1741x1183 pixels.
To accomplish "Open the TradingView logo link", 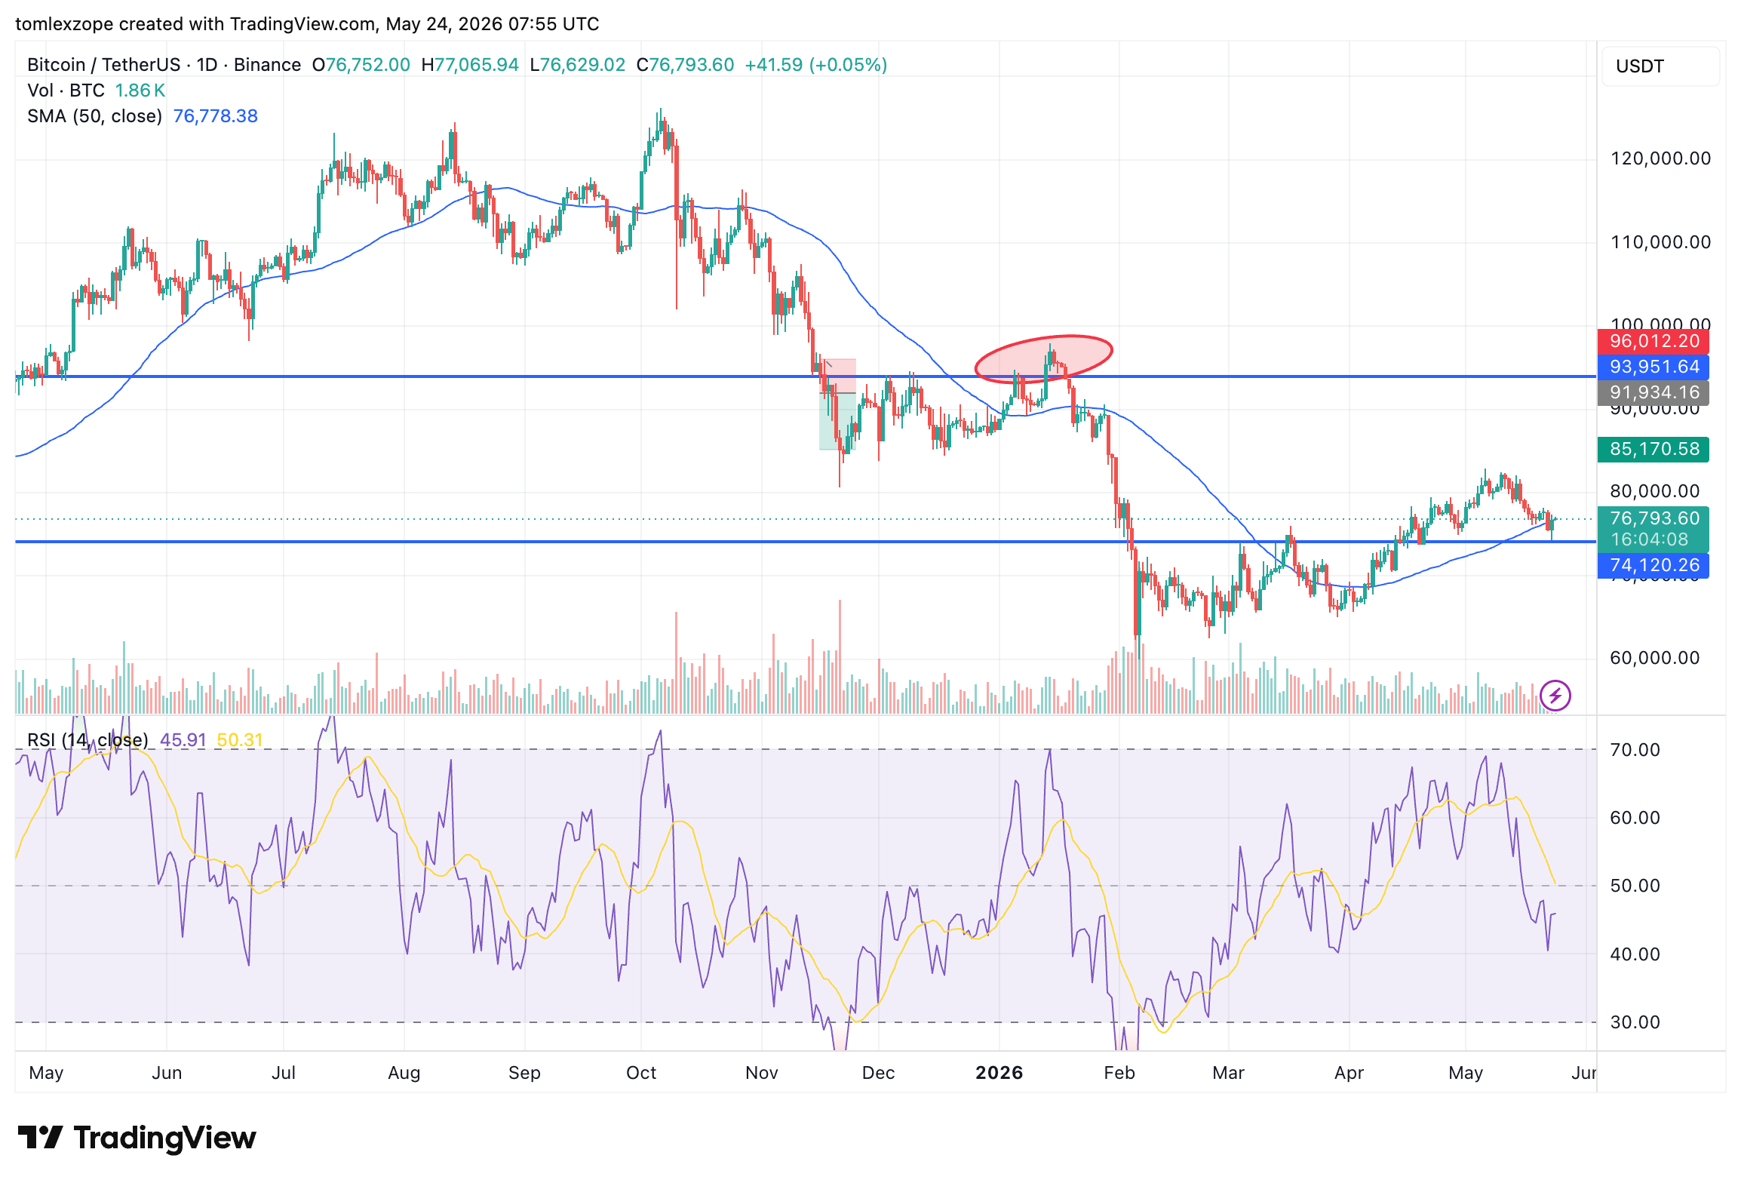I will click(137, 1138).
